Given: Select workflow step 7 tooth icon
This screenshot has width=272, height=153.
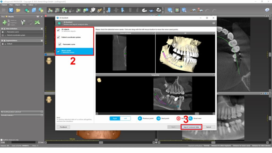Looking at the screenshot, I should coord(93,10).
